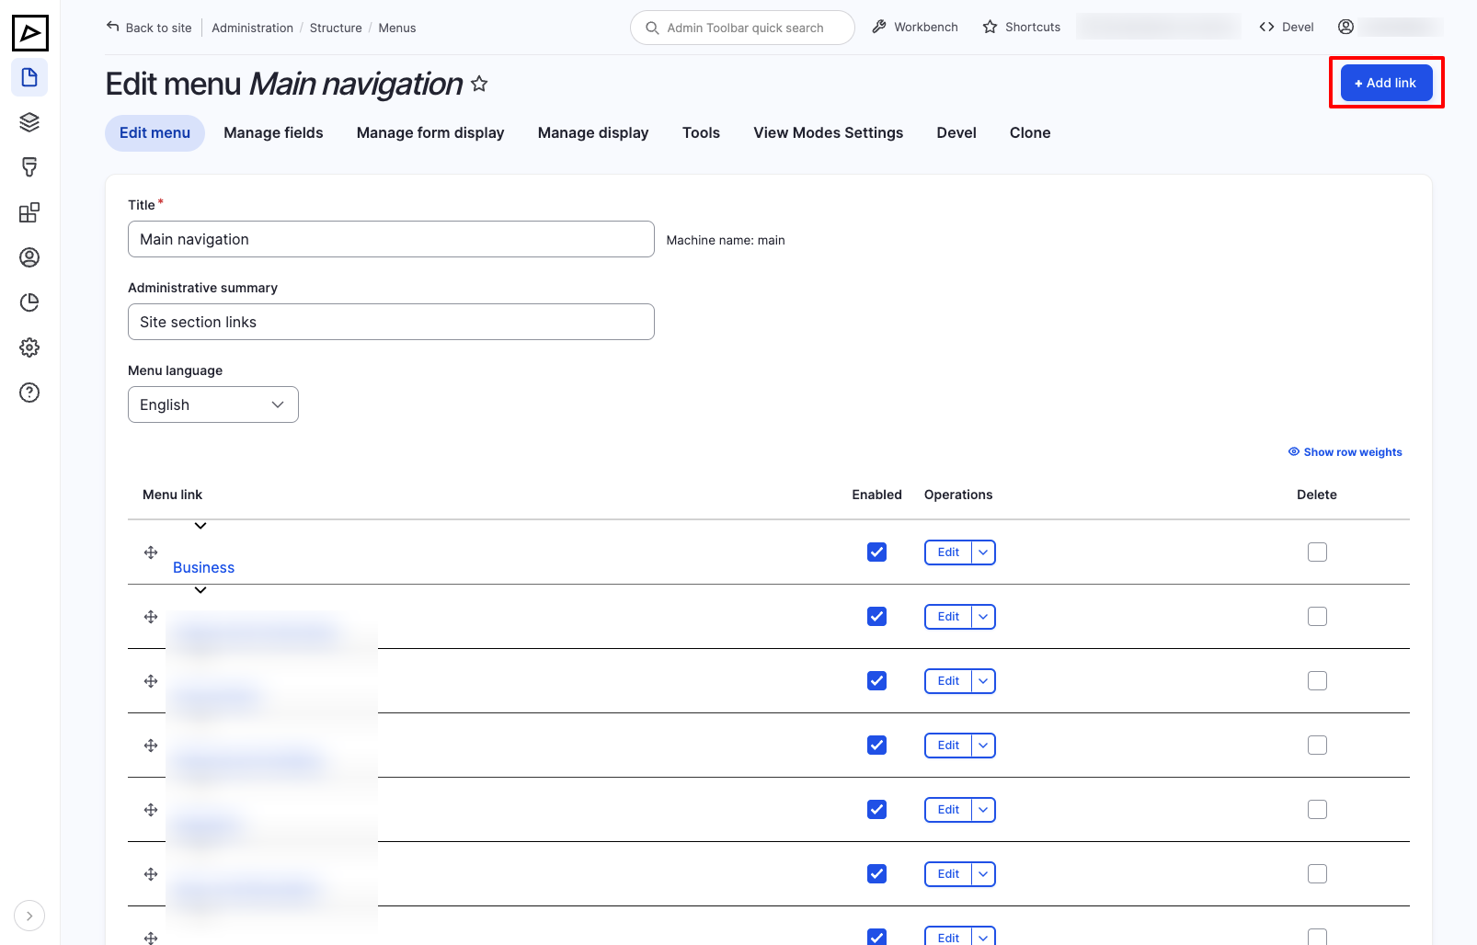Select the Structure layers icon in the sidebar
The height and width of the screenshot is (945, 1477).
(x=29, y=121)
